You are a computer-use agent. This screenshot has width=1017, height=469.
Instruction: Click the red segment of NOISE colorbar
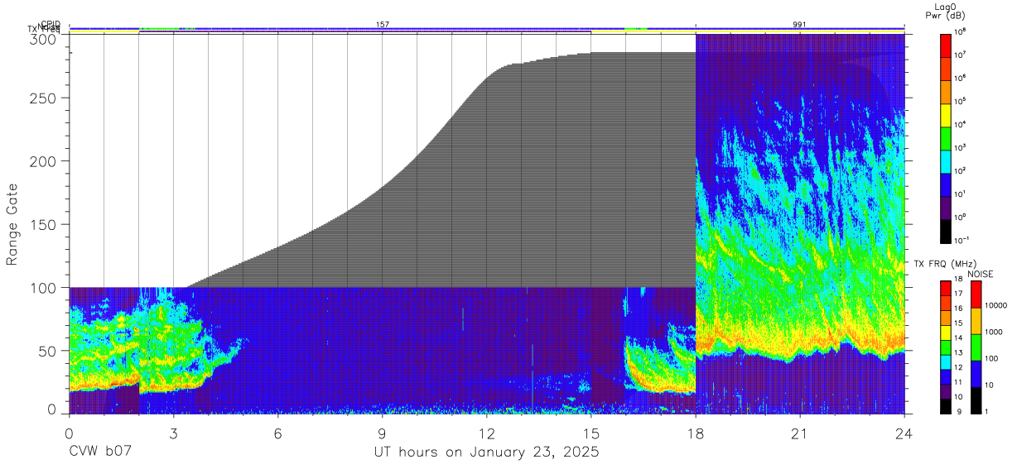[x=976, y=294]
